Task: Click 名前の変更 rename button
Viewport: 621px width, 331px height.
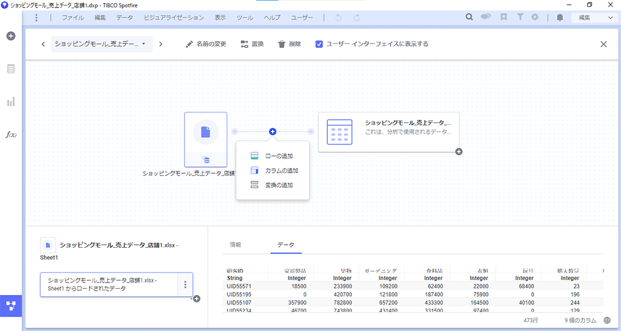Action: 206,44
